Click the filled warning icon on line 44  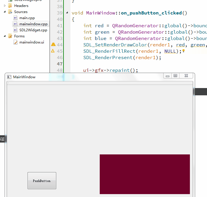click(x=53, y=44)
